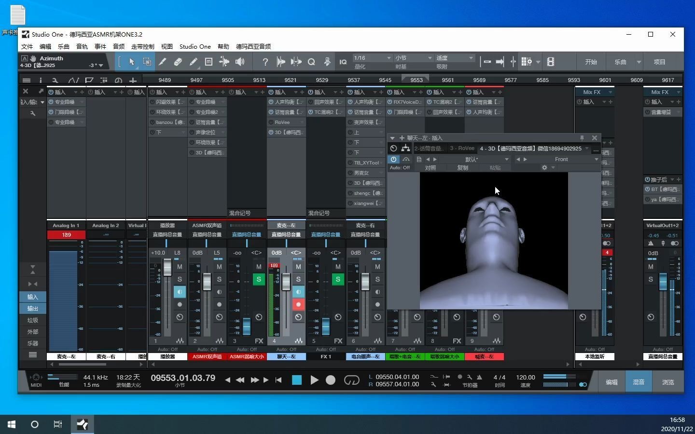Switch to the 浏览 browse tab
Viewport: 695px width, 434px height.
coord(668,382)
